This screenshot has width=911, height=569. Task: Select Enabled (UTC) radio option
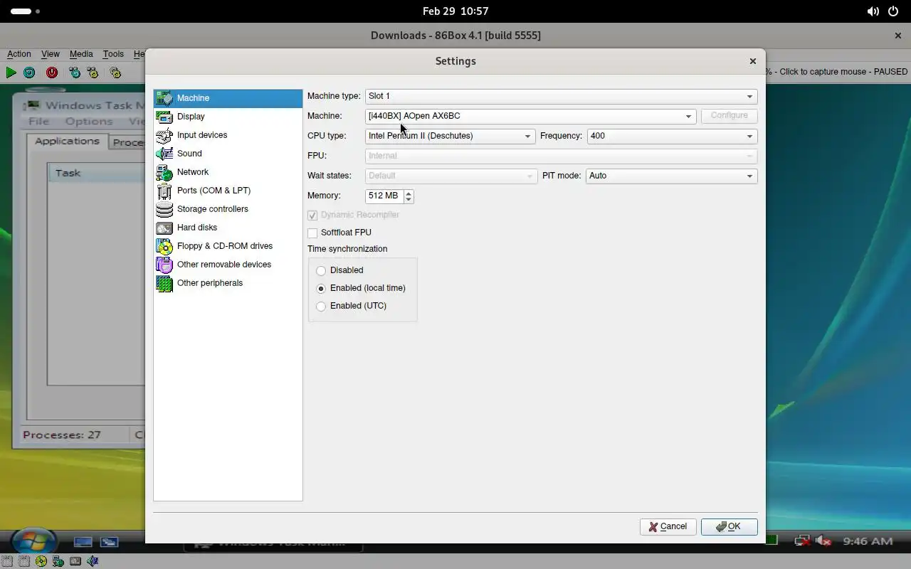click(x=321, y=306)
